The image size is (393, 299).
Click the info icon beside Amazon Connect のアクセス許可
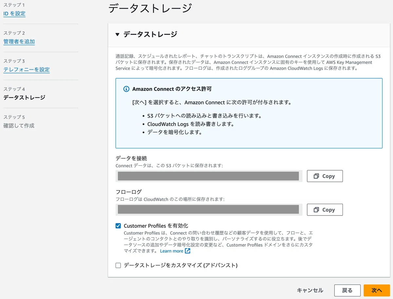(126, 89)
